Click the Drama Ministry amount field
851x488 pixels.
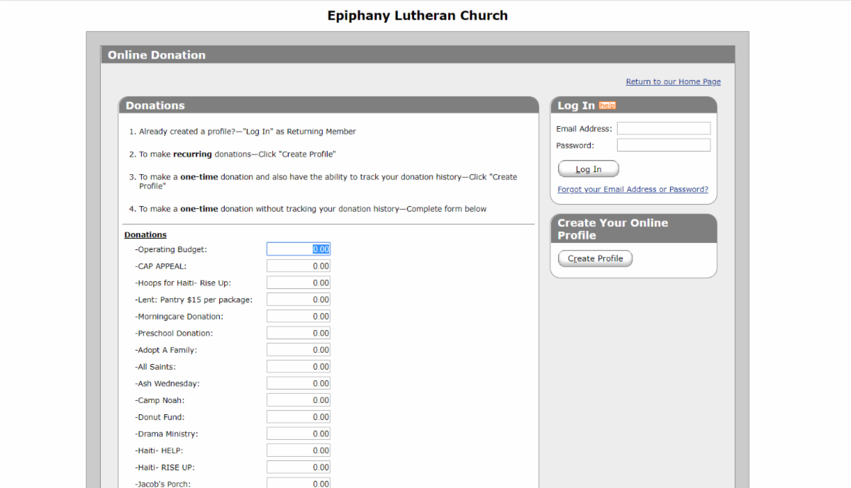click(299, 433)
